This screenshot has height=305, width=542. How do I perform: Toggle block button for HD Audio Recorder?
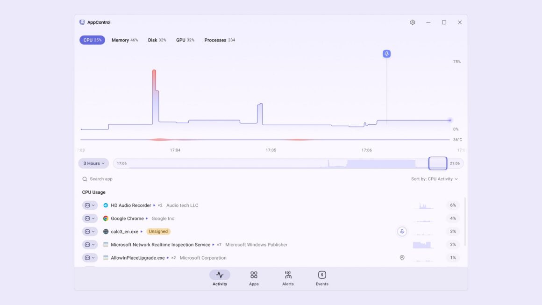point(90,205)
